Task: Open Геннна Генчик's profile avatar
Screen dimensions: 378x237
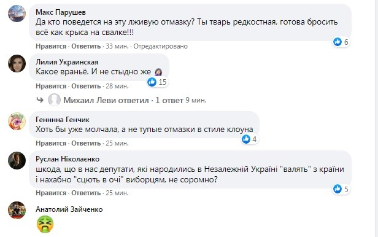Action: pos(17,122)
